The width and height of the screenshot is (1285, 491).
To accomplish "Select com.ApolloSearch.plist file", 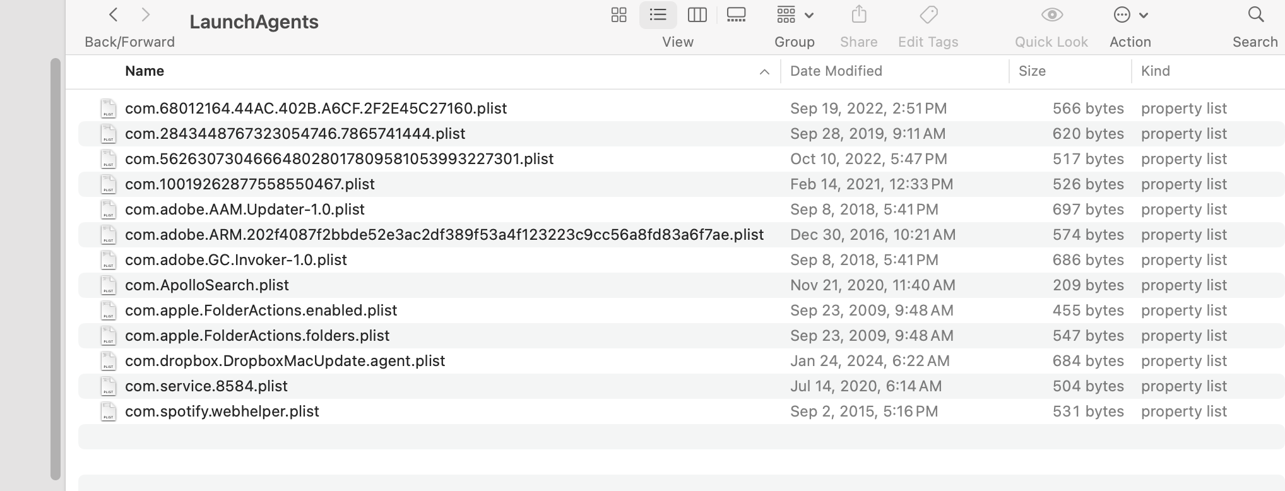I will (x=207, y=285).
